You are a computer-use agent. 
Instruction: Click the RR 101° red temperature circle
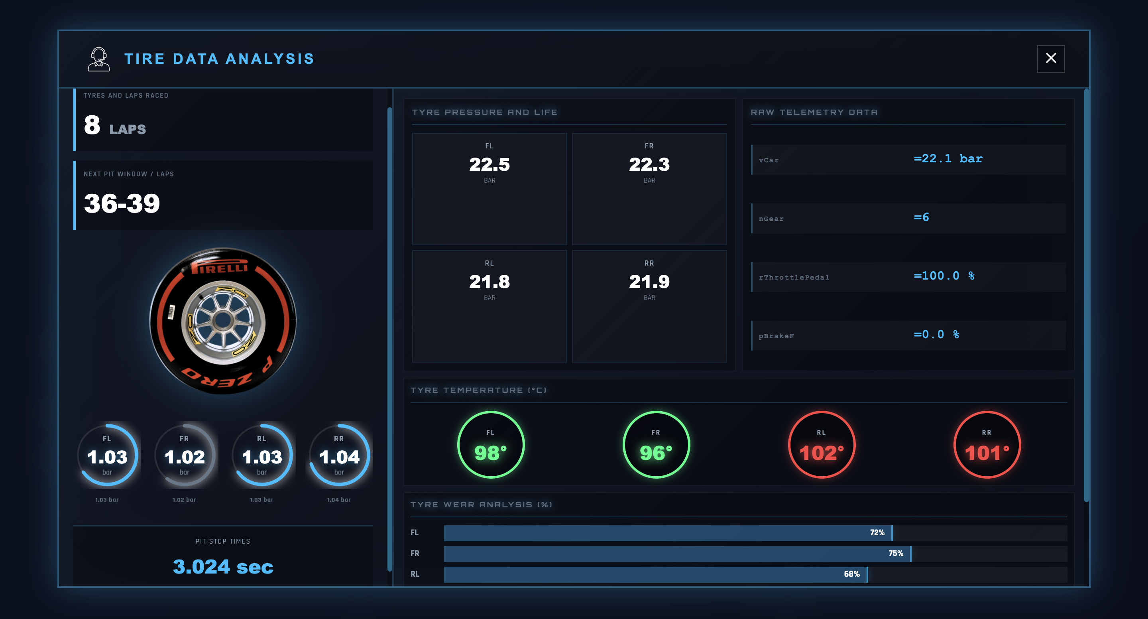pos(987,445)
